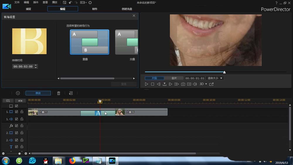Take a snapshot with the camera icon
The image size is (293, 165).
coord(183,84)
